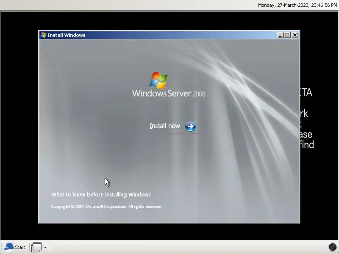The width and height of the screenshot is (339, 254).
Task: Open What to know before installing Windows
Action: click(x=101, y=194)
